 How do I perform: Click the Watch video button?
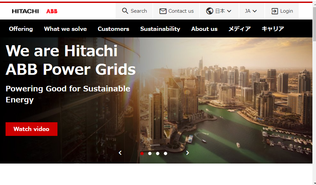coord(31,129)
